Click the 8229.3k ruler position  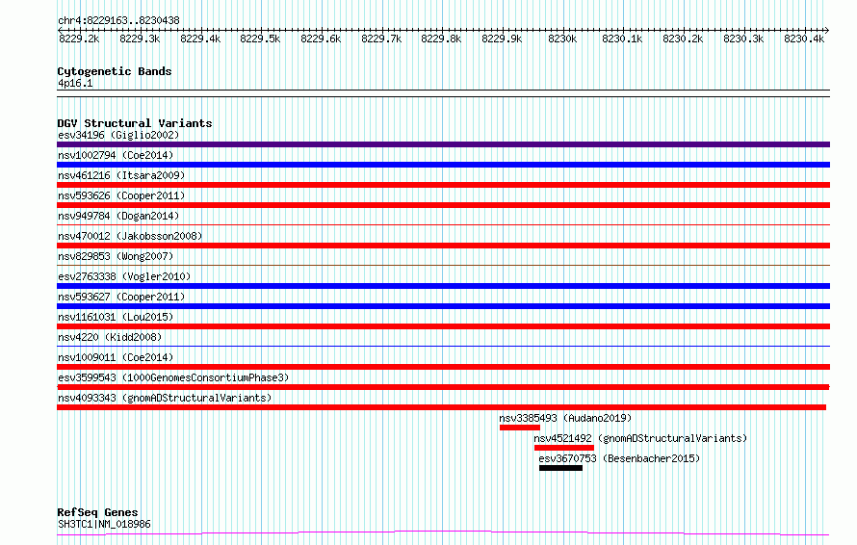(x=140, y=39)
